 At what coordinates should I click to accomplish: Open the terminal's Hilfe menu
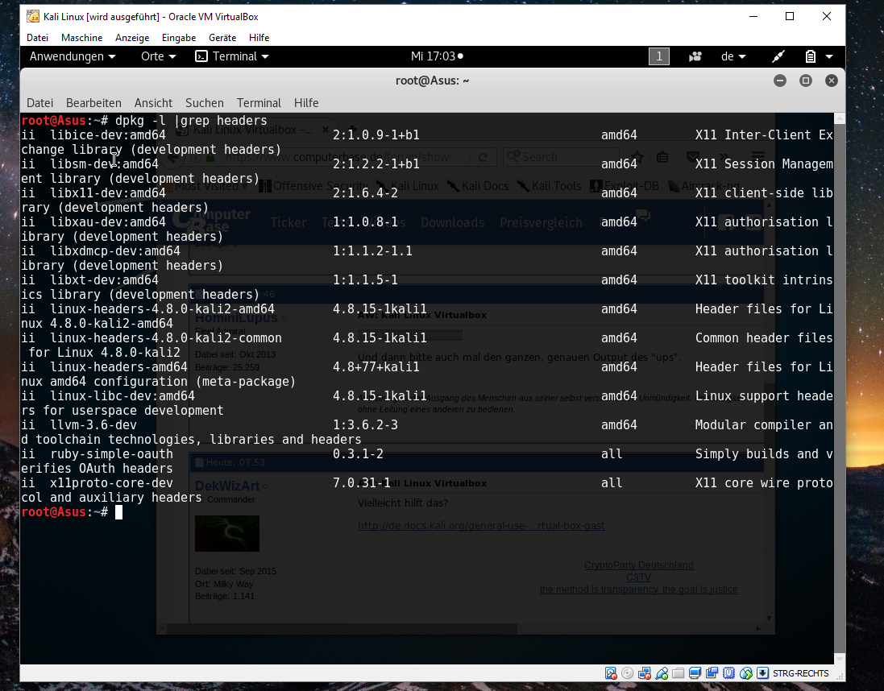point(306,103)
